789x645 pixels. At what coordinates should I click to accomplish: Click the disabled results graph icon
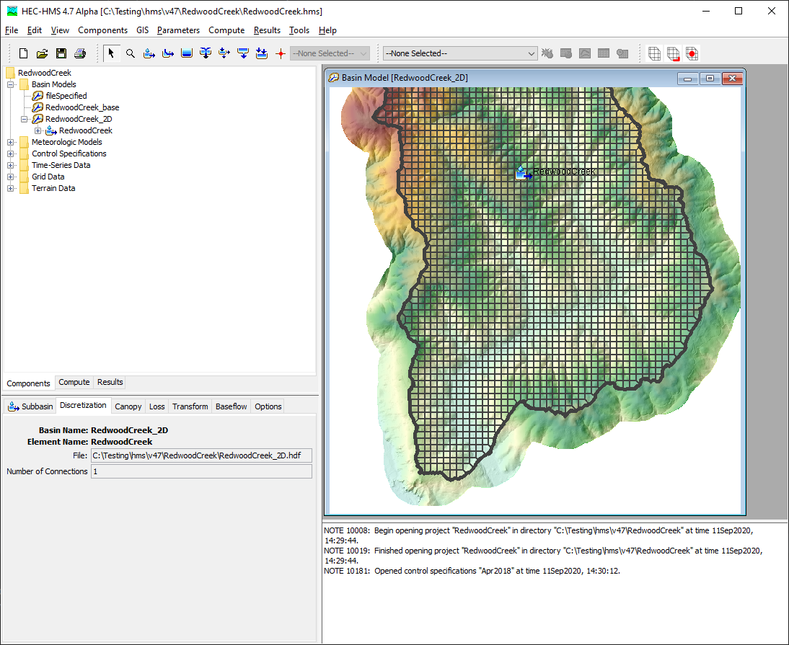click(x=585, y=53)
